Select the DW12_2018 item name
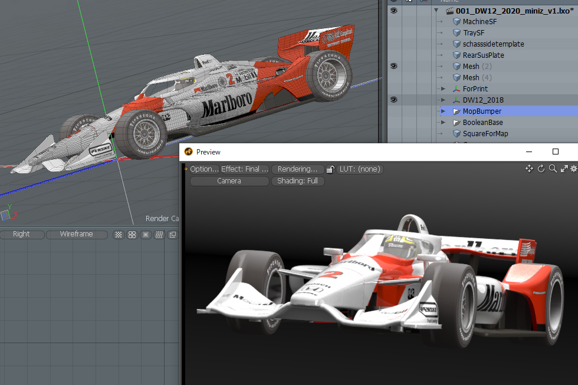Image resolution: width=578 pixels, height=385 pixels. click(483, 100)
